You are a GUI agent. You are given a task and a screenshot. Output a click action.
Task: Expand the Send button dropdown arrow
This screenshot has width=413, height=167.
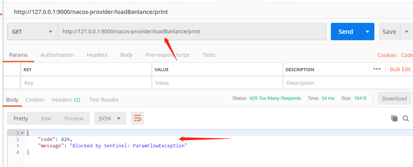367,32
